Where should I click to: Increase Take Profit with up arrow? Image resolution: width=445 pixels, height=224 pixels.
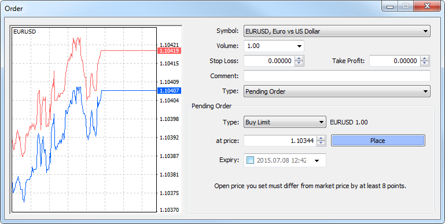point(425,58)
